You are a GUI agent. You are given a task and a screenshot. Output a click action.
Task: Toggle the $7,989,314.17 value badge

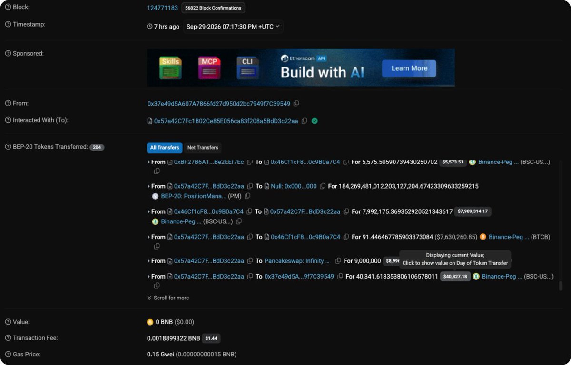[x=473, y=211]
